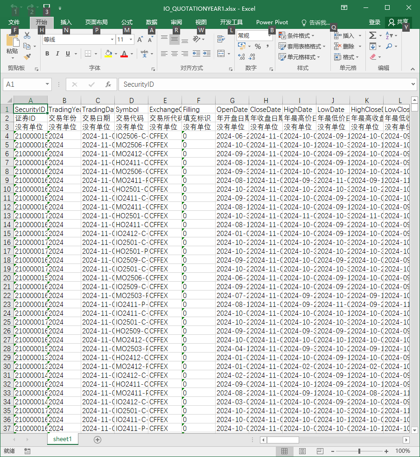Apply the yellow fill color bucket
The image size is (420, 457).
pyautogui.click(x=108, y=54)
